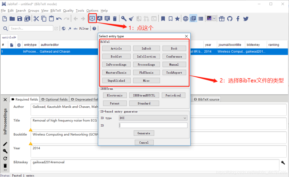Undo the last action
The height and width of the screenshot is (177, 289).
coord(59,19)
